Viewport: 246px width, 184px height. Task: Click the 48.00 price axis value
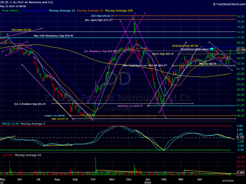click(x=240, y=116)
